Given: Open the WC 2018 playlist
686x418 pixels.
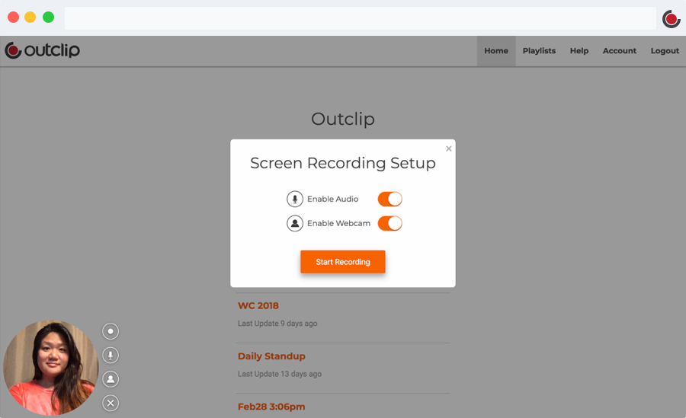Looking at the screenshot, I should pos(258,306).
